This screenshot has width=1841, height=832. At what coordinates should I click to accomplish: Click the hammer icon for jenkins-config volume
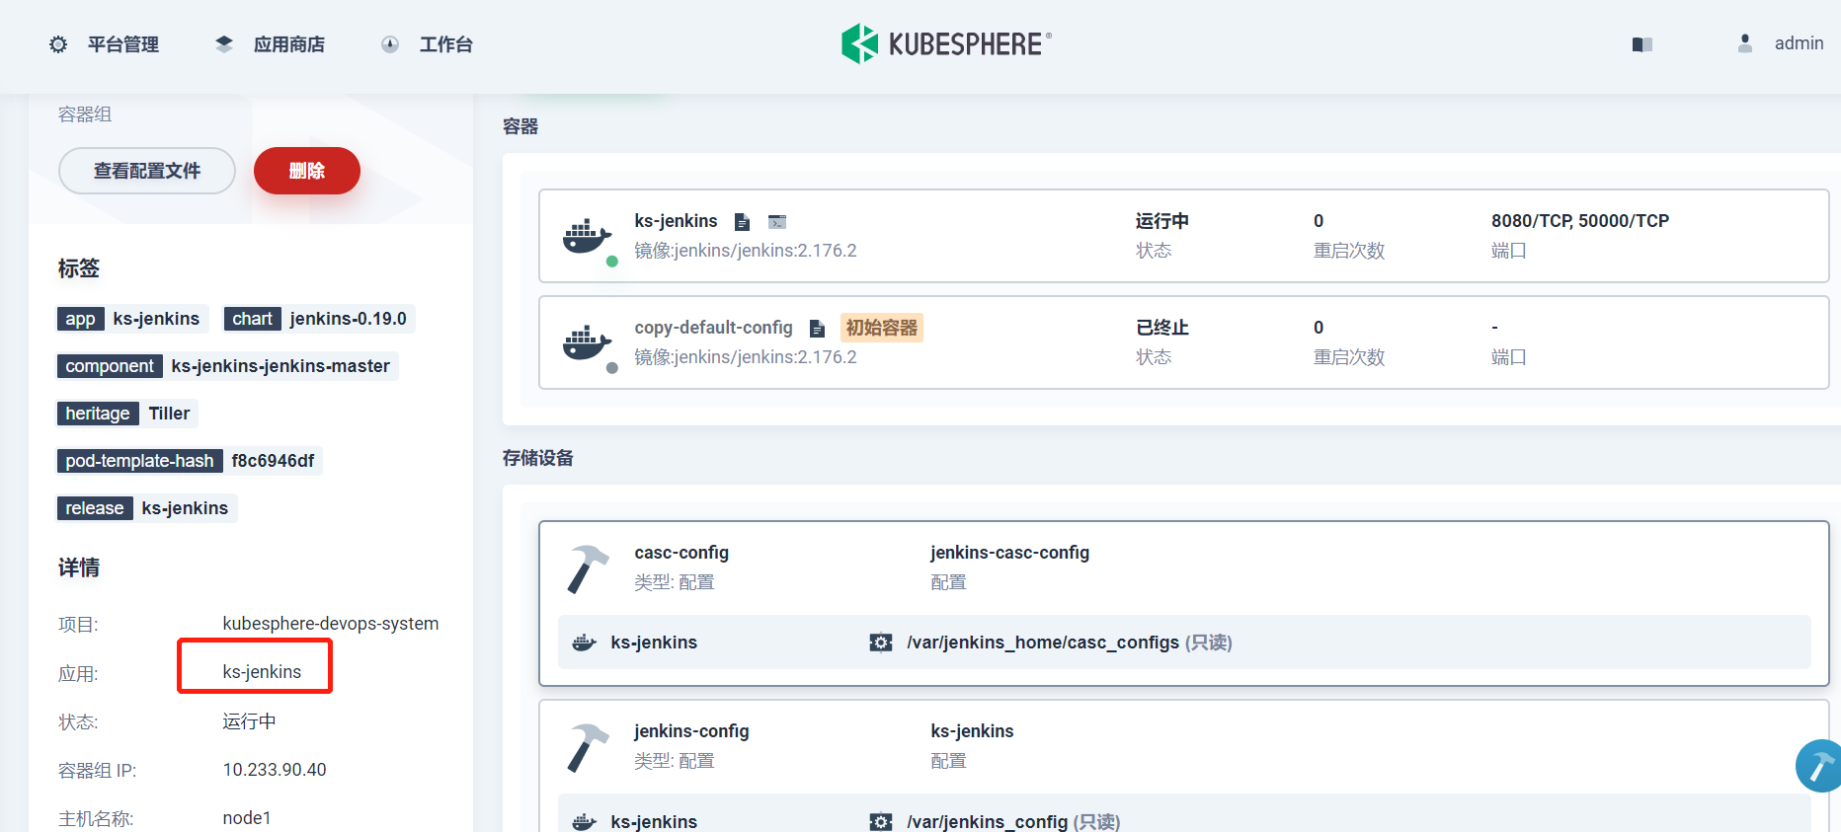(x=588, y=747)
